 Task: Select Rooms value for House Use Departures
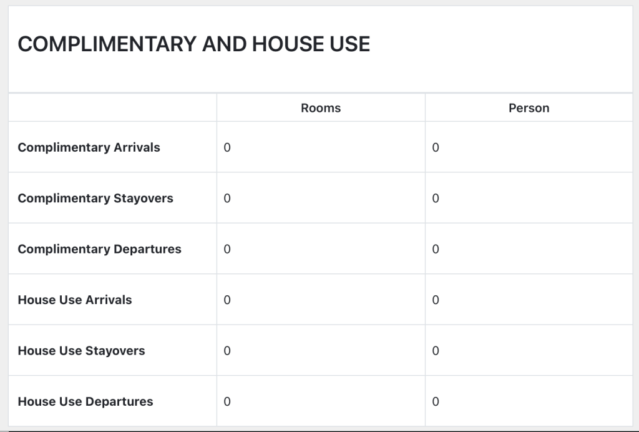point(227,401)
